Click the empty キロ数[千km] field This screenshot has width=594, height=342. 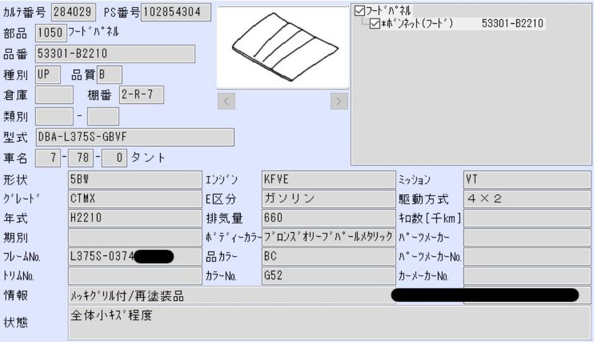coord(527,218)
